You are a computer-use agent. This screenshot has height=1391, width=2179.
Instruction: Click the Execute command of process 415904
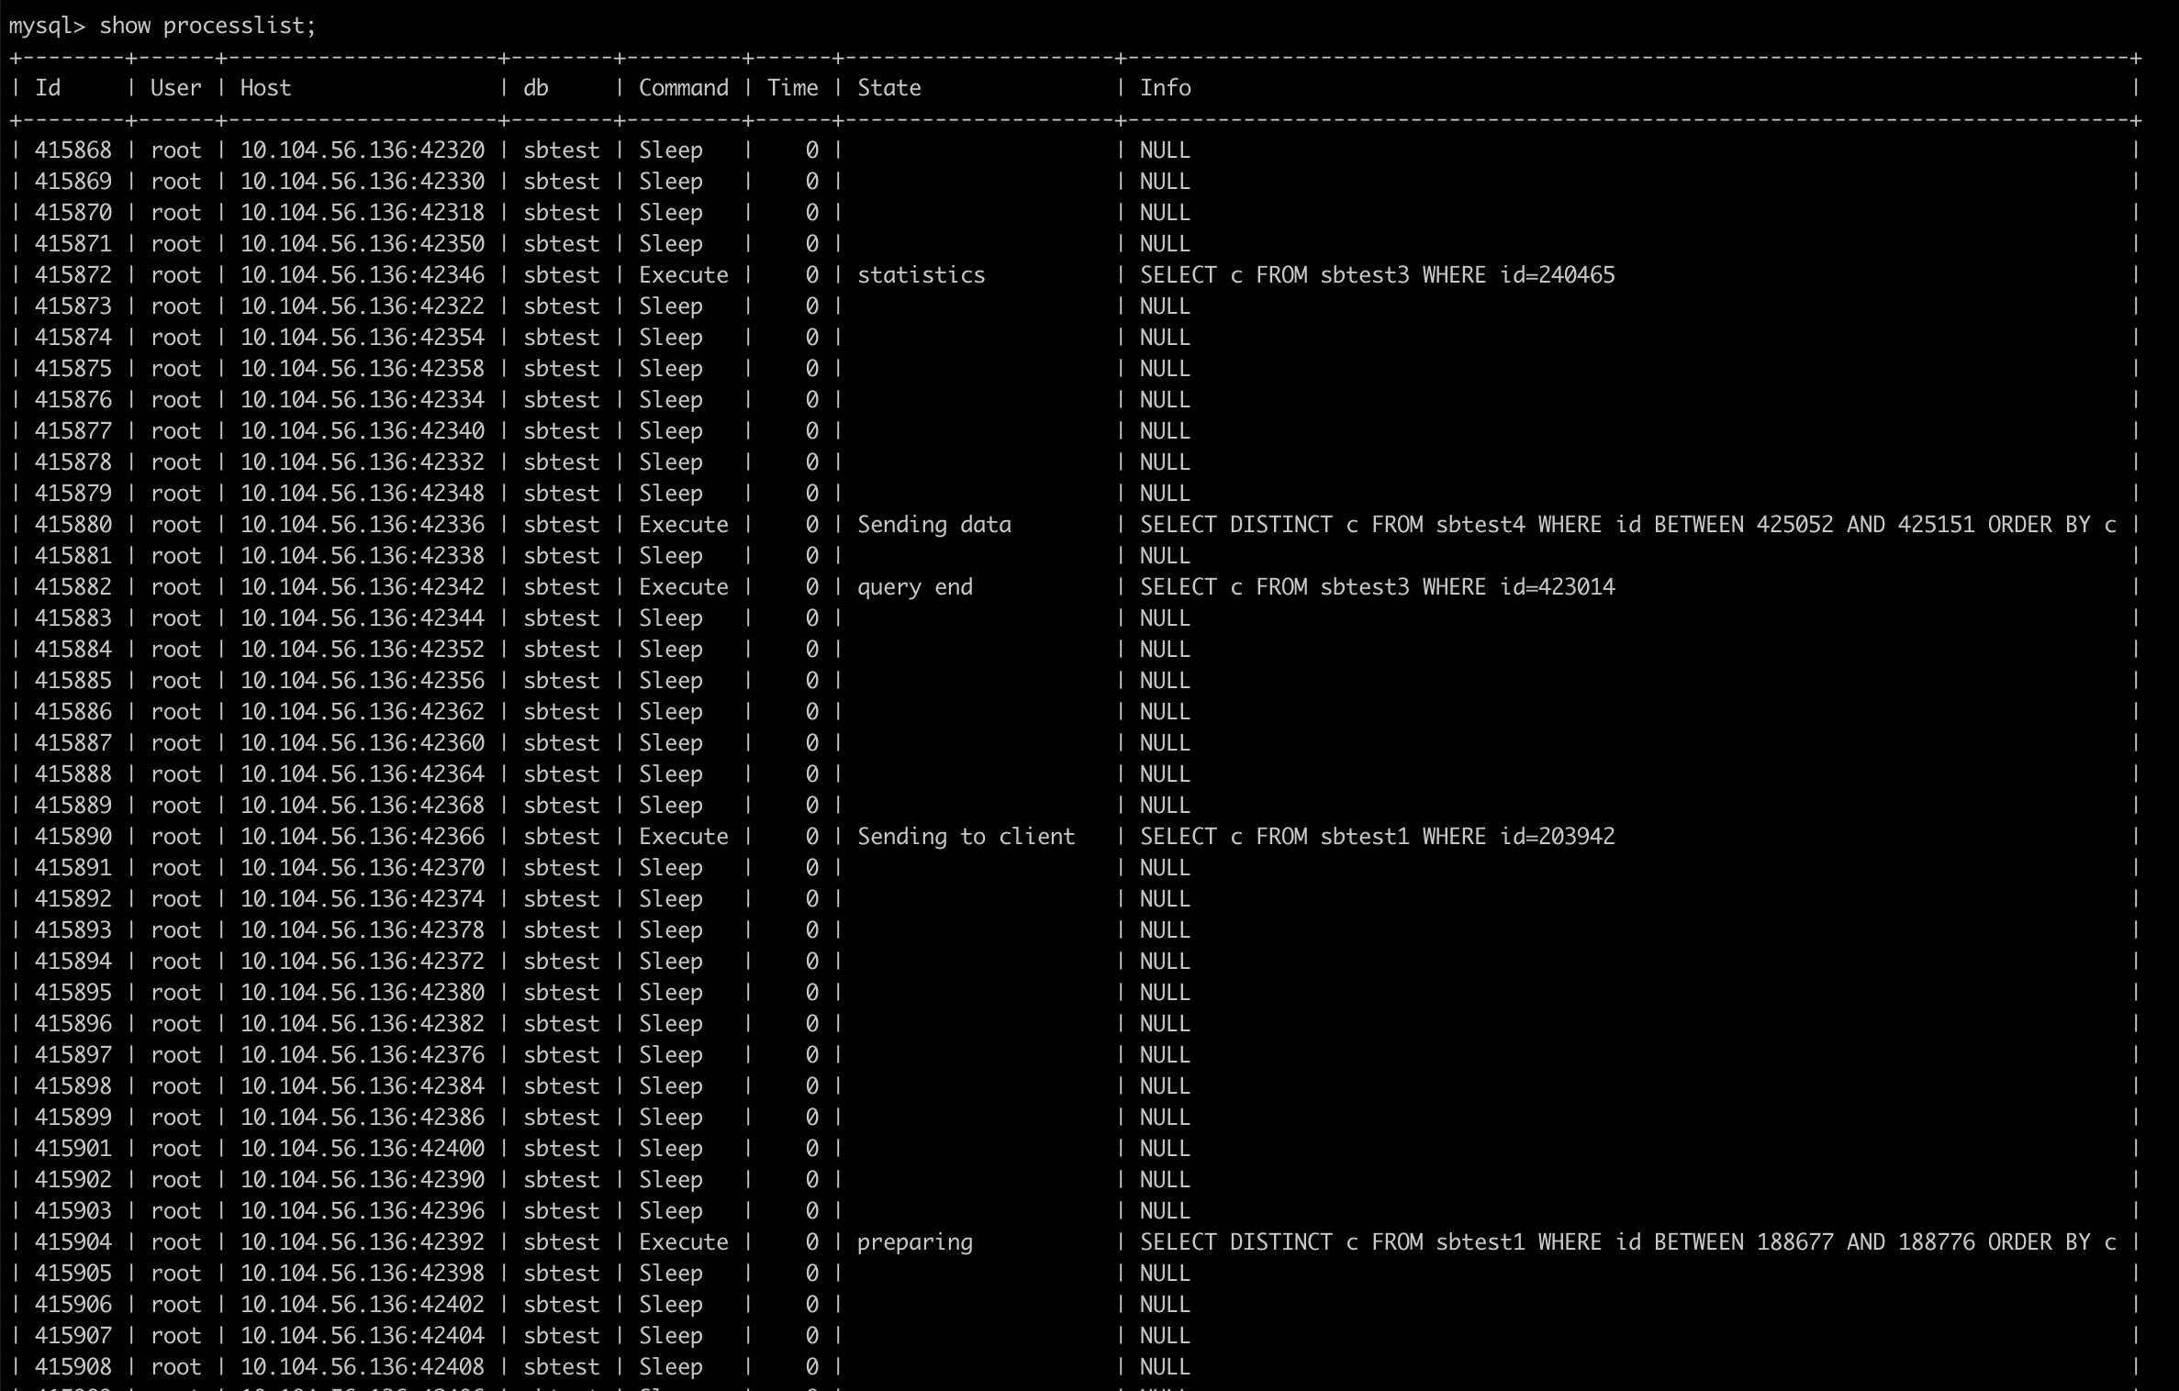coord(684,1242)
